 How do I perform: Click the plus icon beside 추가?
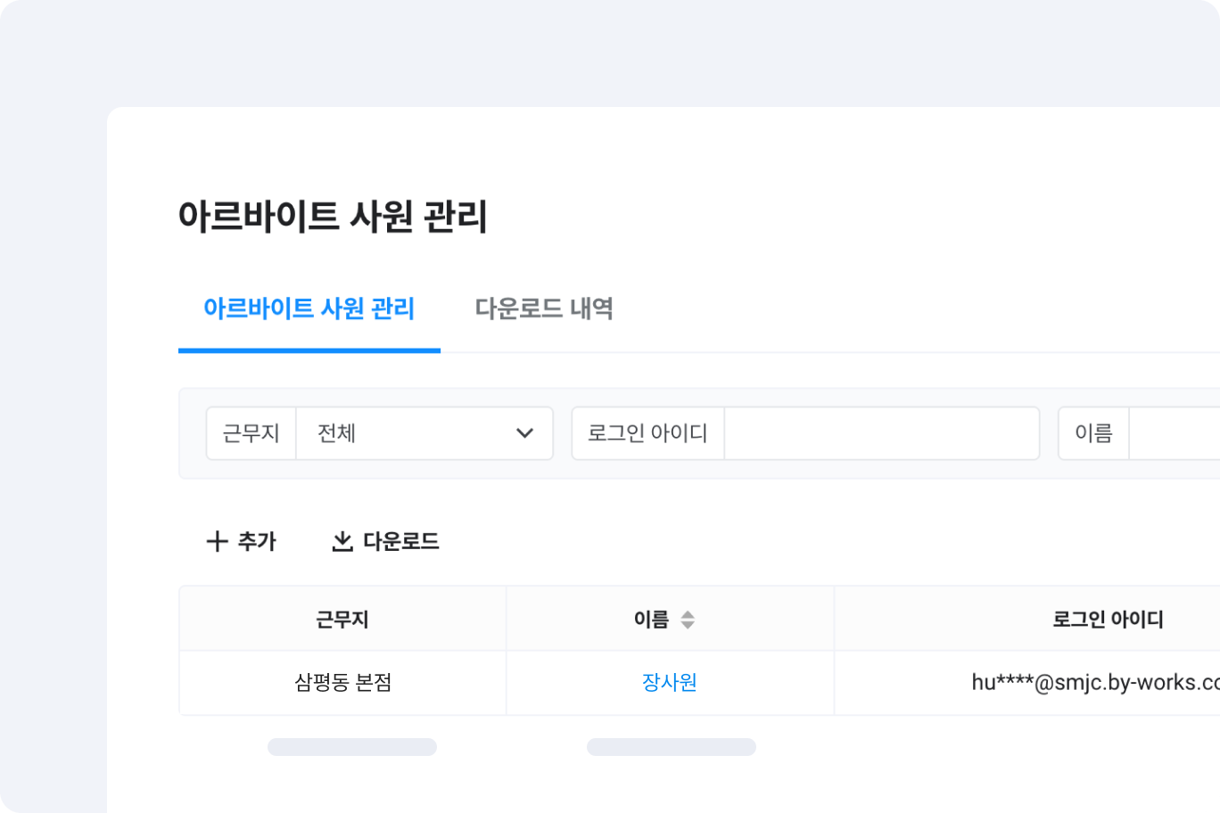click(x=217, y=541)
